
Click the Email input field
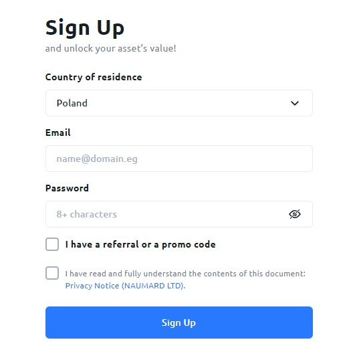(x=179, y=159)
